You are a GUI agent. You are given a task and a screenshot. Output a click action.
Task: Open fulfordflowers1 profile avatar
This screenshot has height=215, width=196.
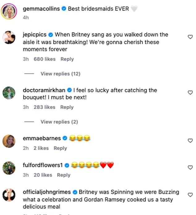9,168
